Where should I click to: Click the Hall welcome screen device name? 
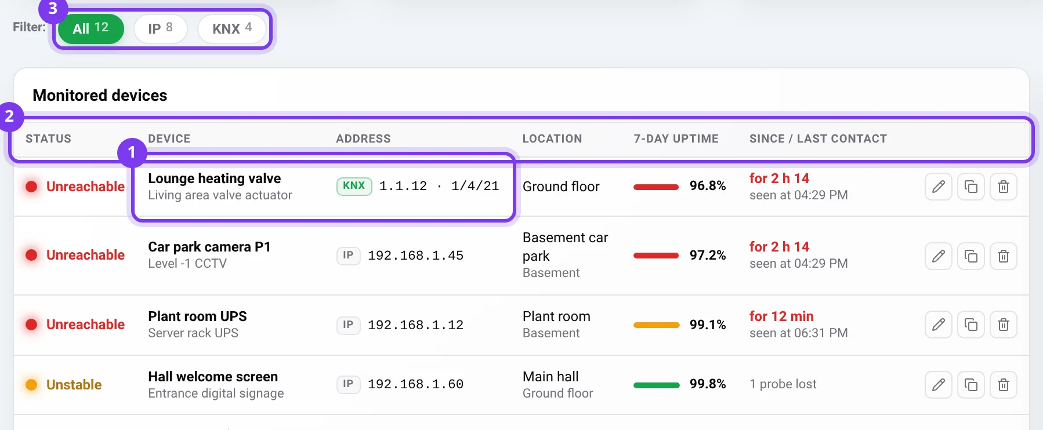point(213,377)
